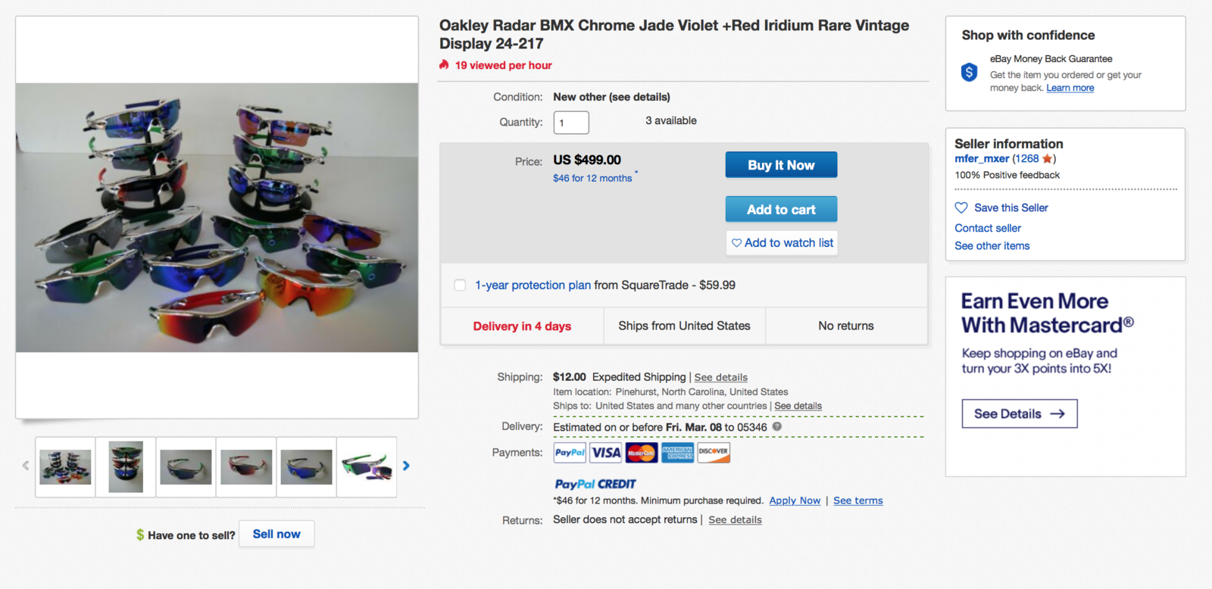Click the Visa card icon

click(605, 453)
